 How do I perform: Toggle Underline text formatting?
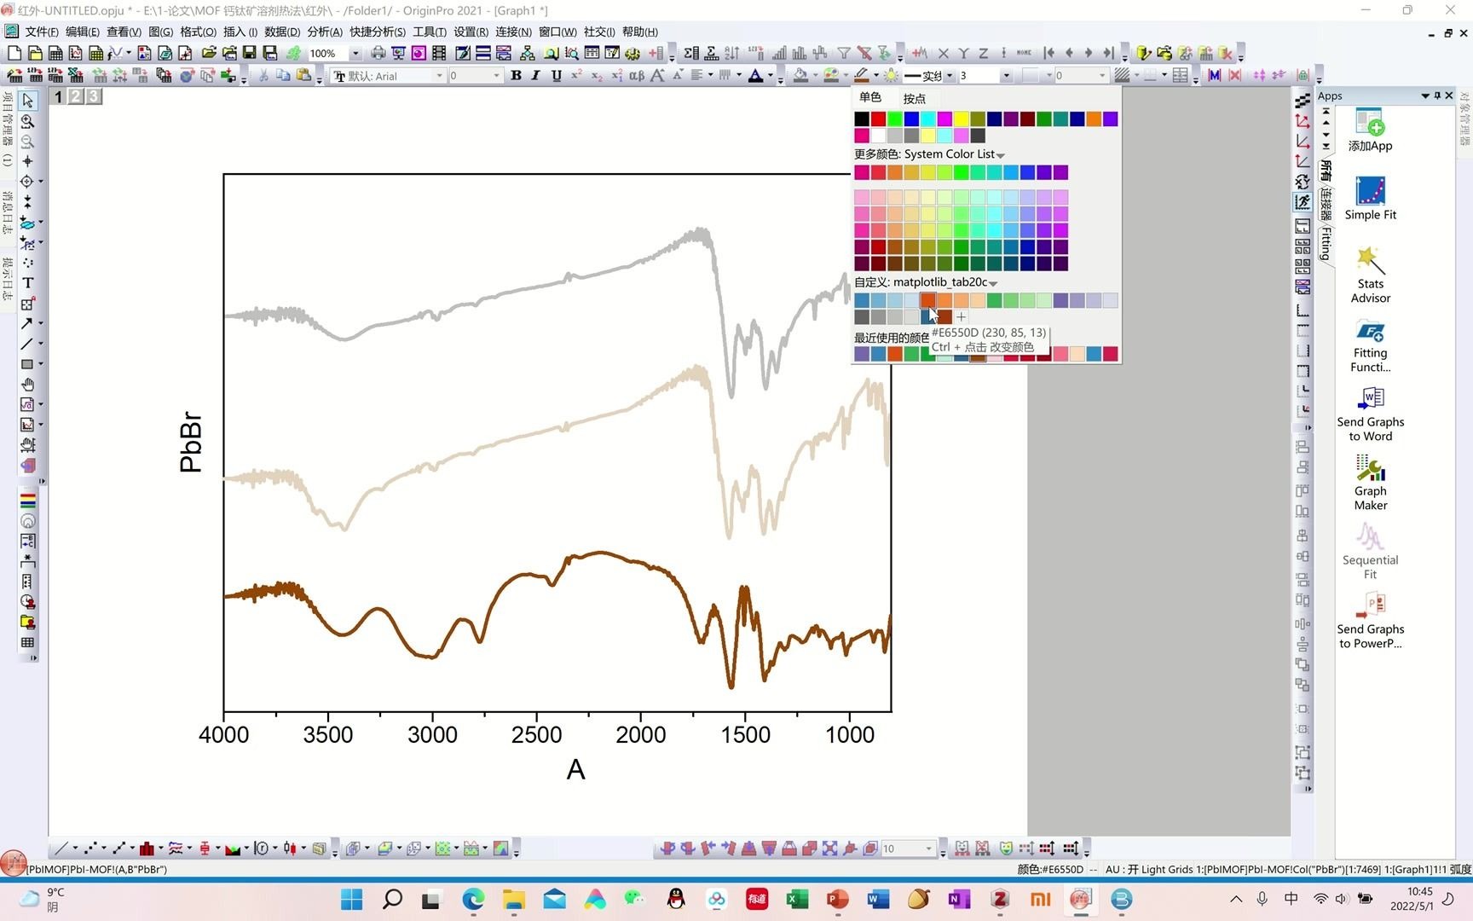coord(556,75)
